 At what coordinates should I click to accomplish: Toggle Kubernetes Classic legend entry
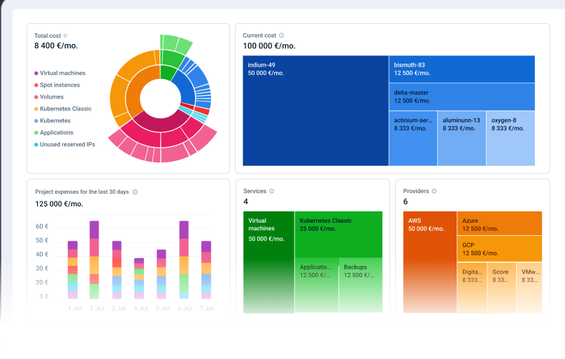65,108
